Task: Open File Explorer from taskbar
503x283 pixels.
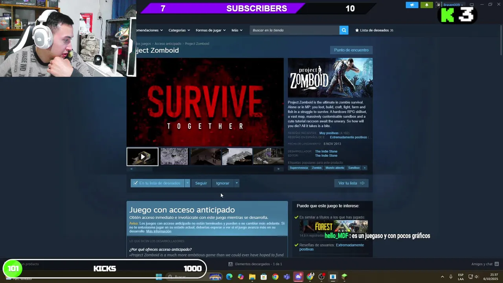Action: coord(252,277)
